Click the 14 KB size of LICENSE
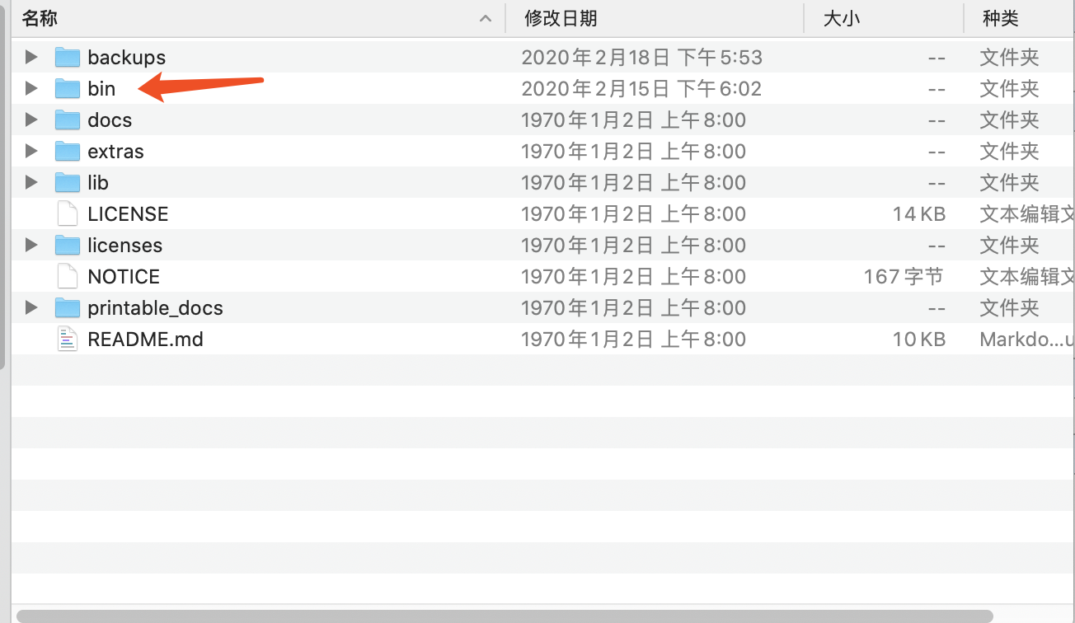The image size is (1075, 623). (x=918, y=213)
